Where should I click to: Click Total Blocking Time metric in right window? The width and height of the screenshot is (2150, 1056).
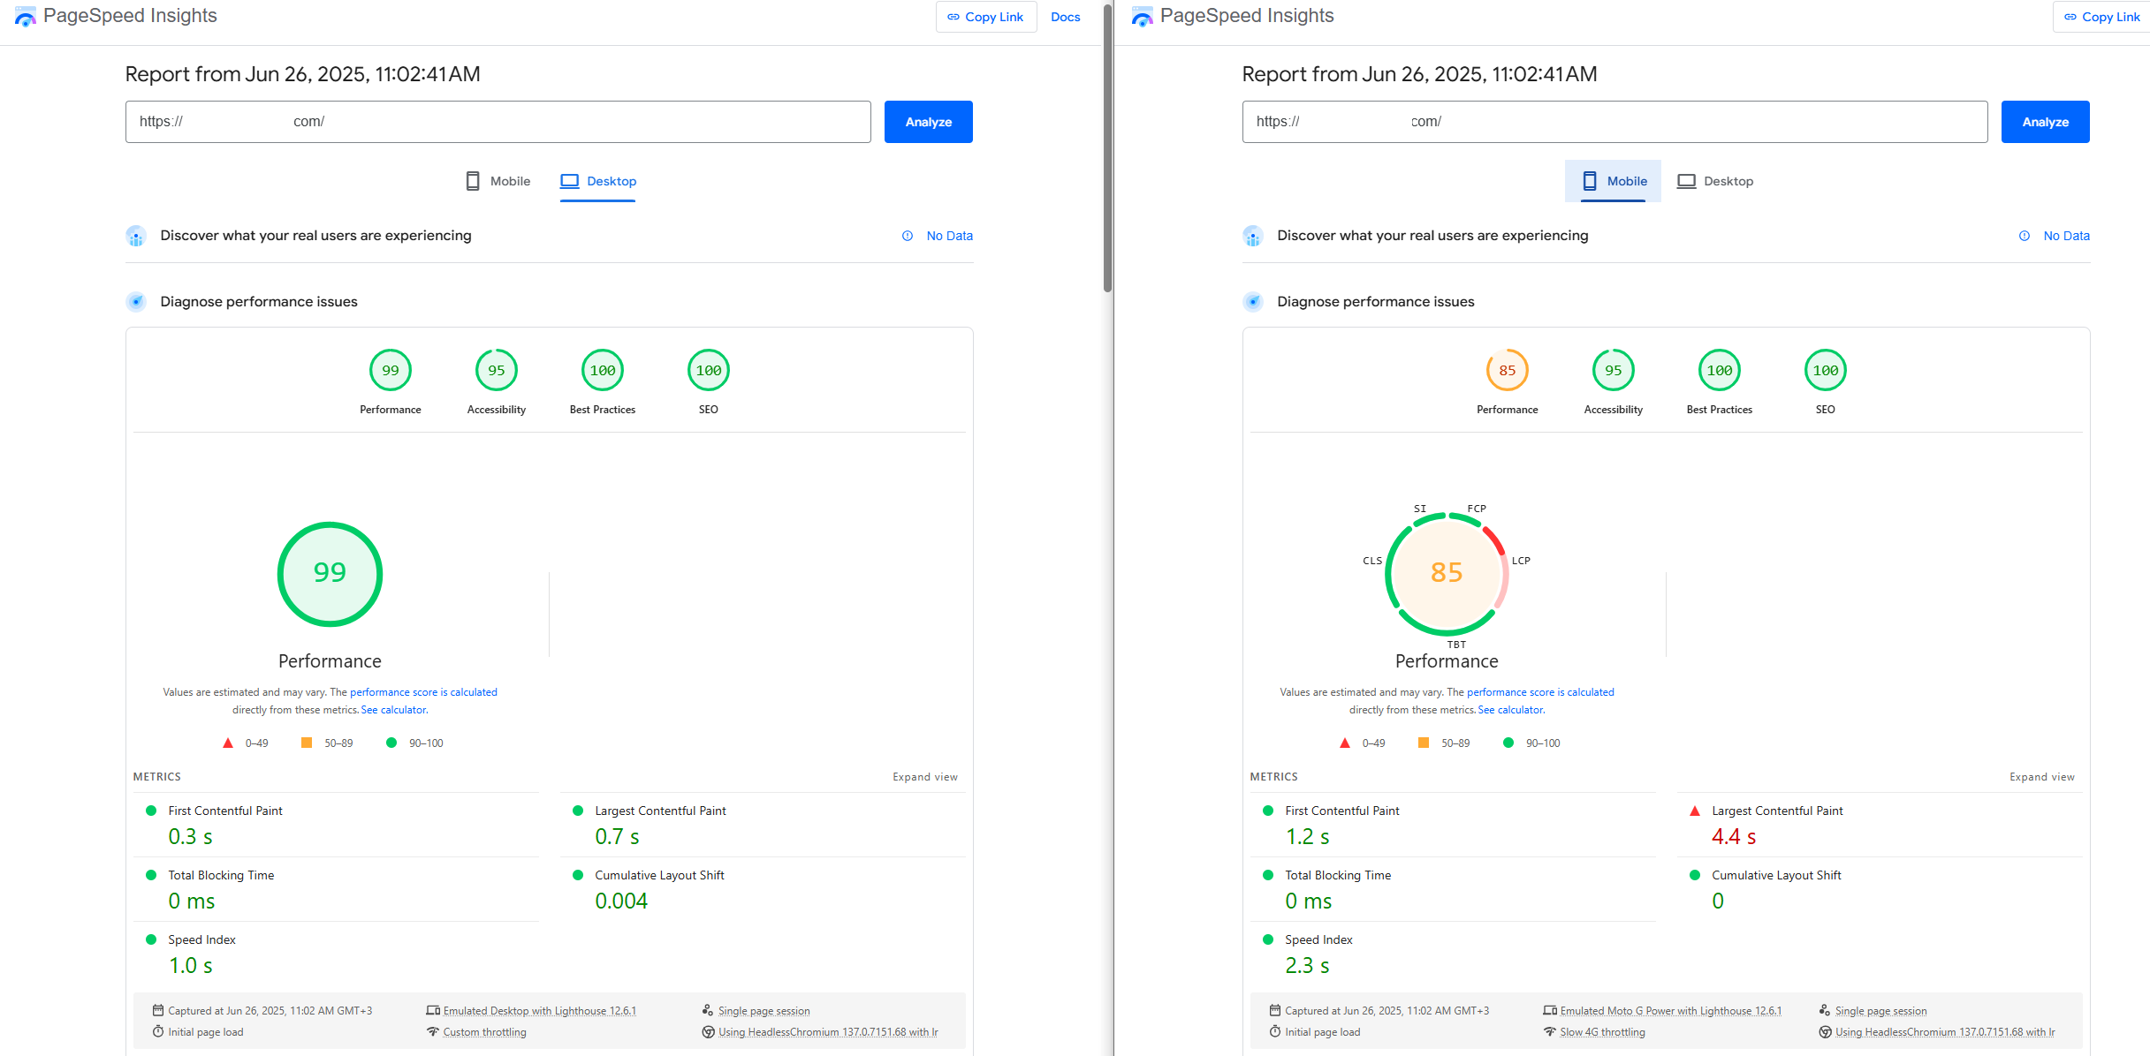coord(1454,889)
